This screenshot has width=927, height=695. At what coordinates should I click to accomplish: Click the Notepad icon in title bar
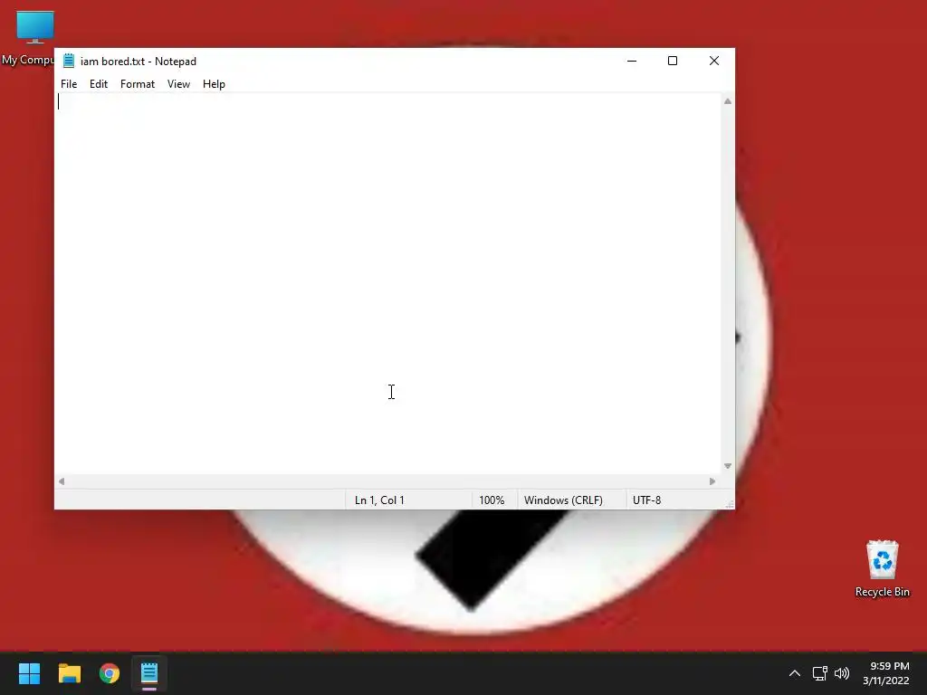[x=69, y=61]
